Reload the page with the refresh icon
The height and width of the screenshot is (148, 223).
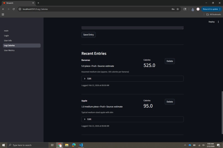tap(14, 9)
